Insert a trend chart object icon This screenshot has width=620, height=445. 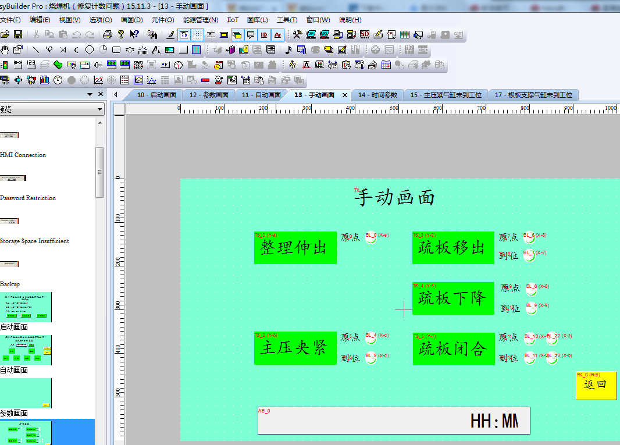(98, 80)
